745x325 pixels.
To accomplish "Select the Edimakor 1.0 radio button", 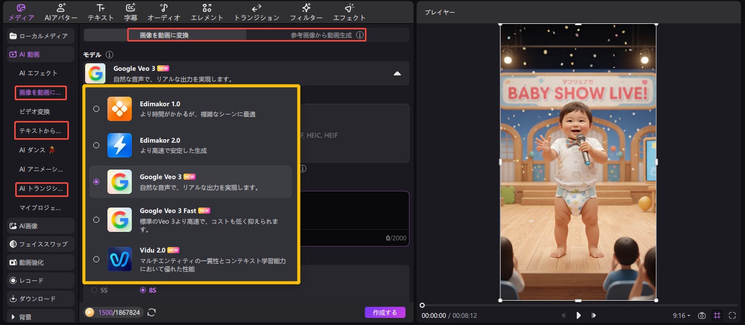I will point(96,109).
